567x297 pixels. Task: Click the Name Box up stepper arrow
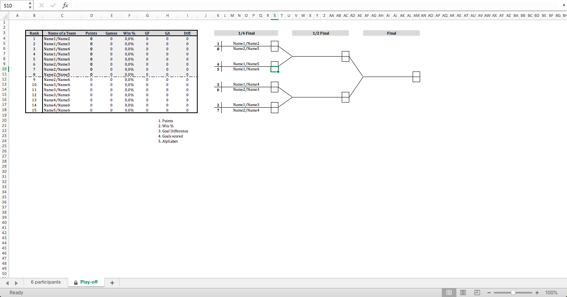click(x=30, y=3)
